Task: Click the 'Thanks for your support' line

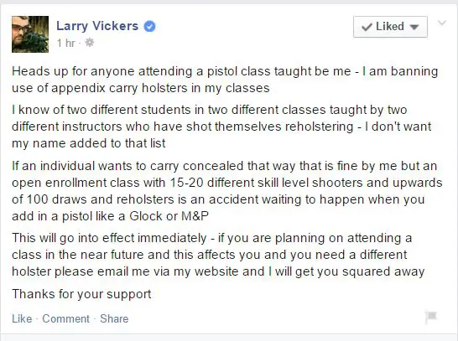Action: [x=81, y=294]
